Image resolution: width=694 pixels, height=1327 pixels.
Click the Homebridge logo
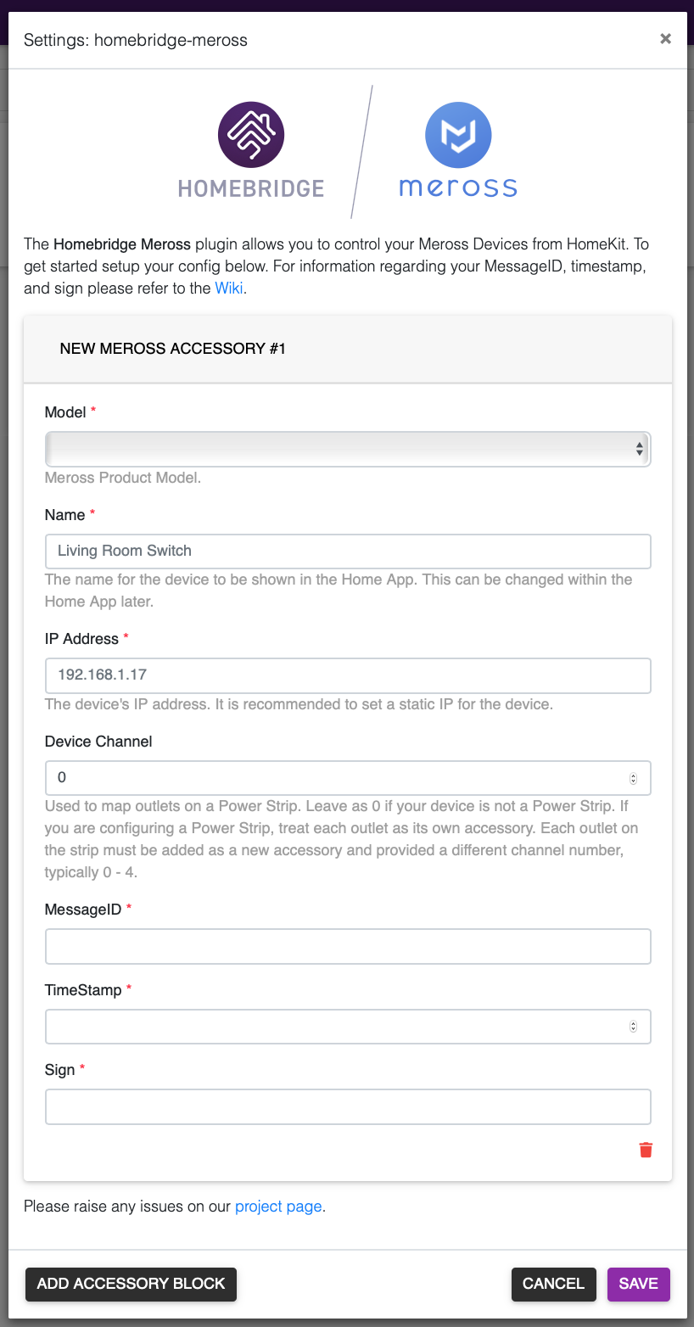[251, 134]
